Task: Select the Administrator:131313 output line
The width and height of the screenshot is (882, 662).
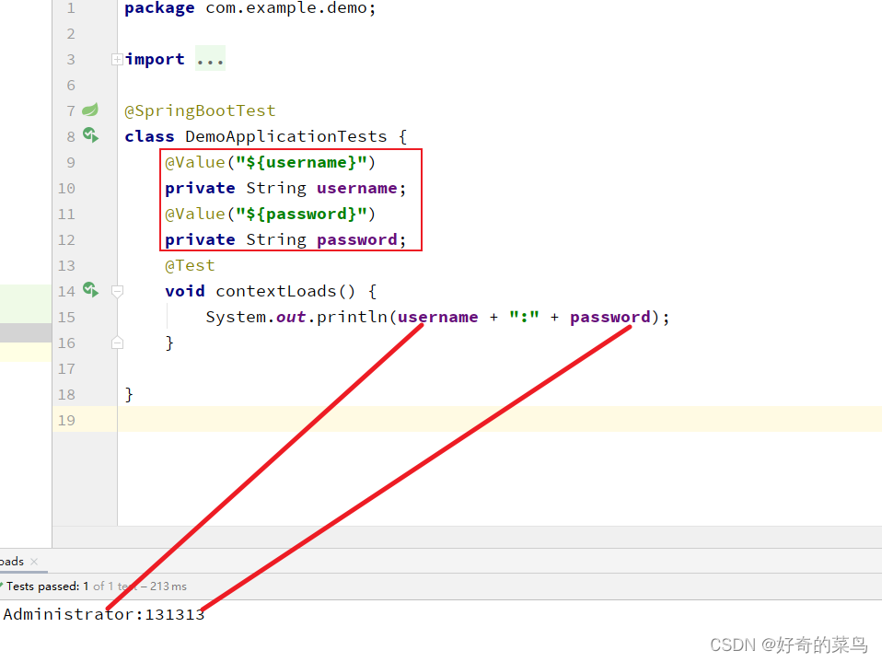Action: 104,614
